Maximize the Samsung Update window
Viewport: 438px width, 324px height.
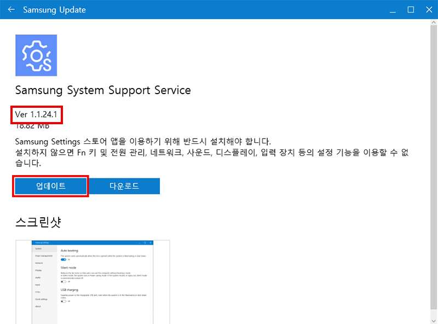[411, 10]
